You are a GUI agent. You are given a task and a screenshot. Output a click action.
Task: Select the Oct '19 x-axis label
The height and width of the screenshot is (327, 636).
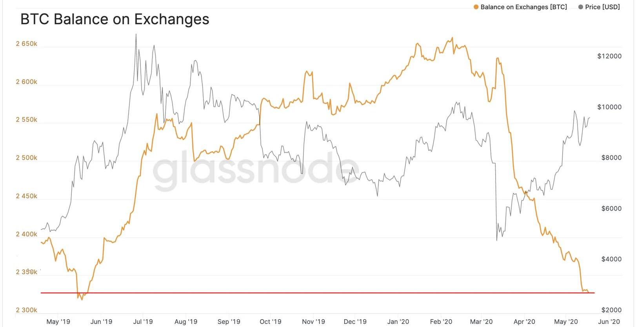pos(270,322)
